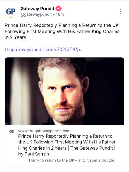Click 'and it spells trouble.' at the end of the caption

click(97, 160)
